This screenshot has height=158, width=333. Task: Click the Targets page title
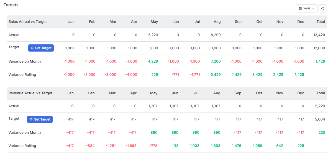pyautogui.click(x=11, y=5)
